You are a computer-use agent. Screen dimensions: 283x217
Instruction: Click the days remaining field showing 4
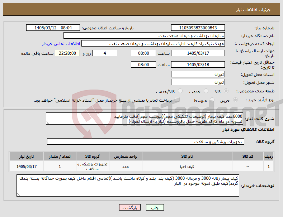[x=105, y=53]
